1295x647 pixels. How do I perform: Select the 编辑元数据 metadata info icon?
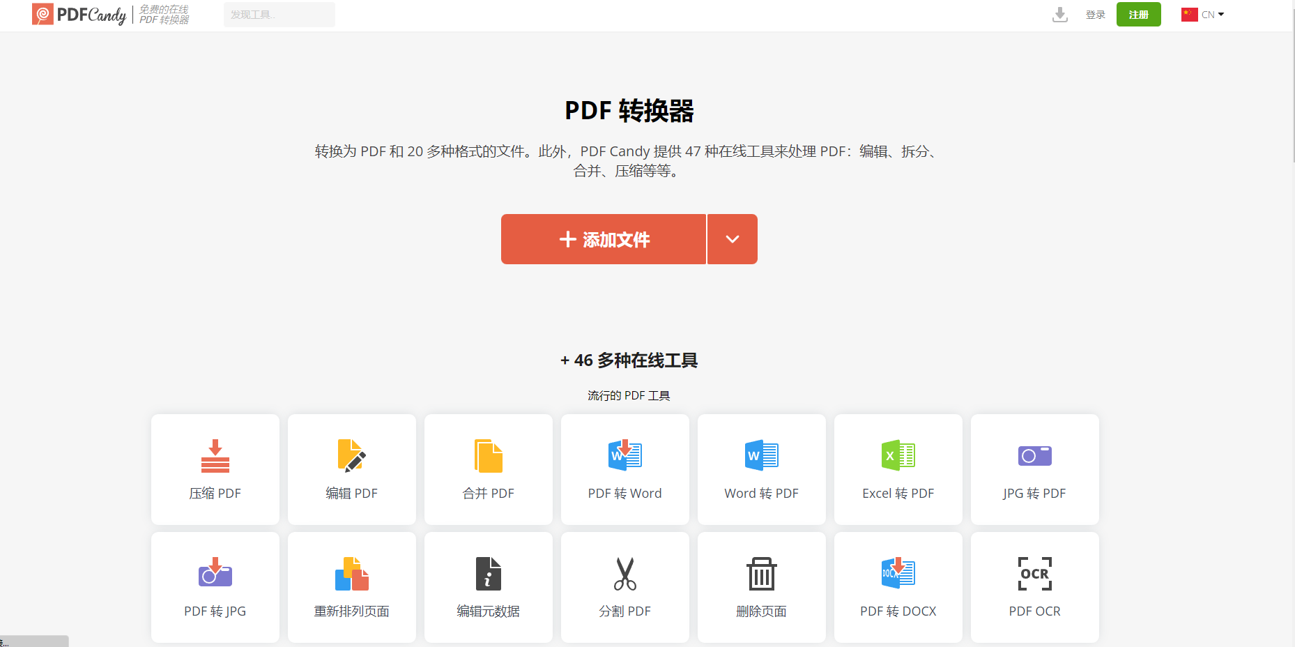tap(489, 574)
